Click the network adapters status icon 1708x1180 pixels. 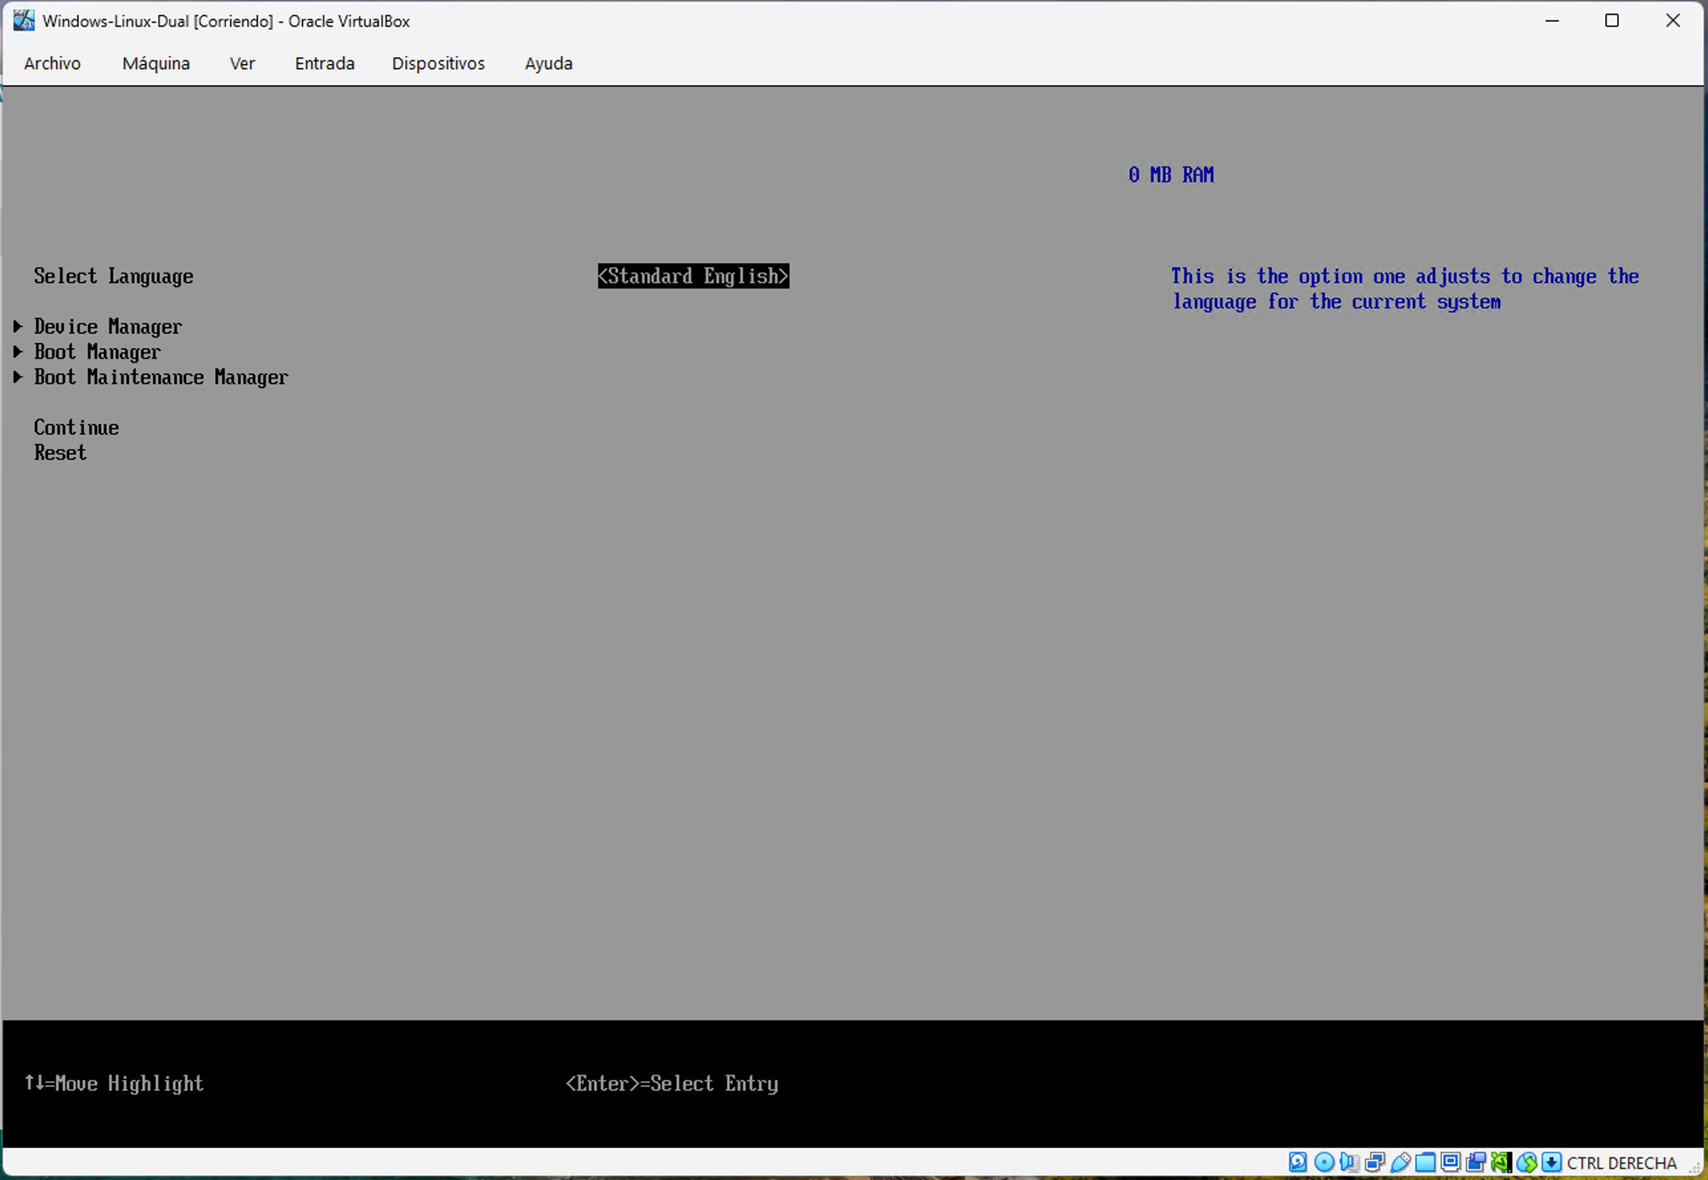1374,1162
